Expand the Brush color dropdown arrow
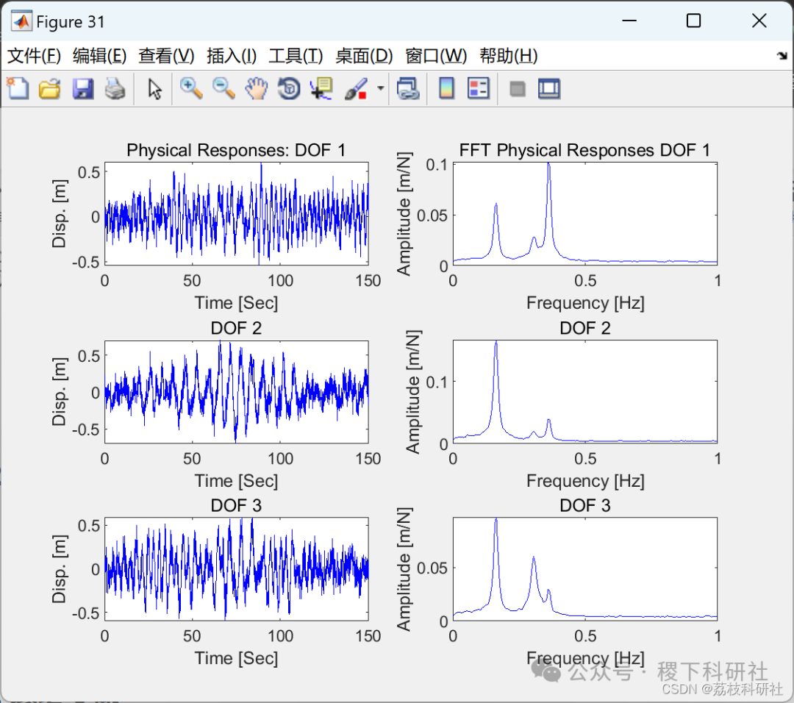 [380, 89]
